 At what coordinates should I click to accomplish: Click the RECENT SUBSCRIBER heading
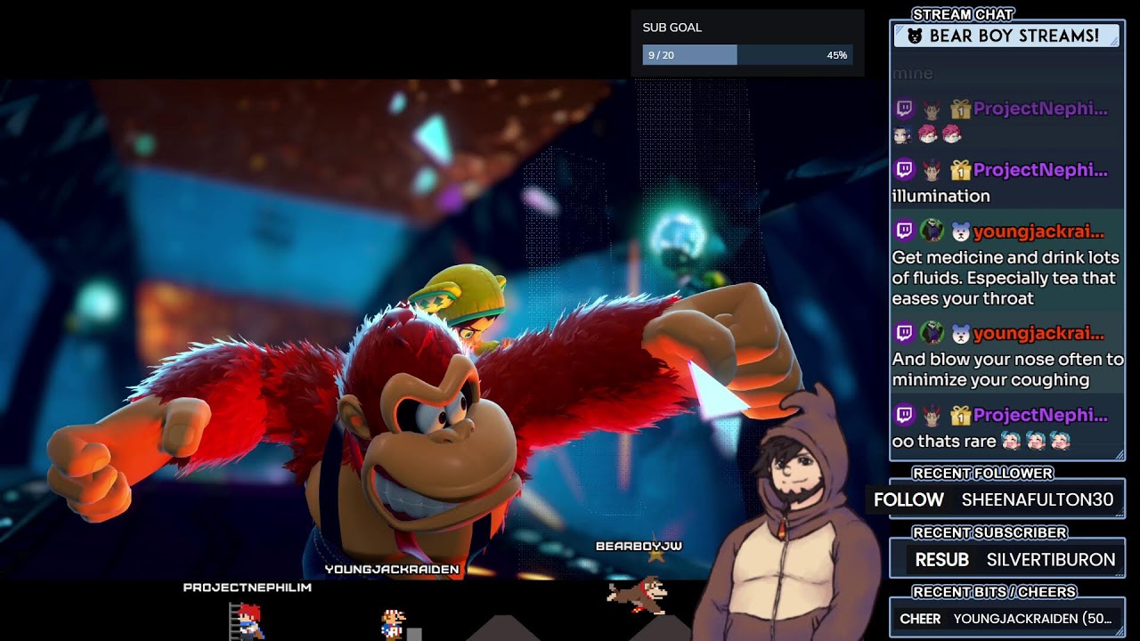(989, 532)
